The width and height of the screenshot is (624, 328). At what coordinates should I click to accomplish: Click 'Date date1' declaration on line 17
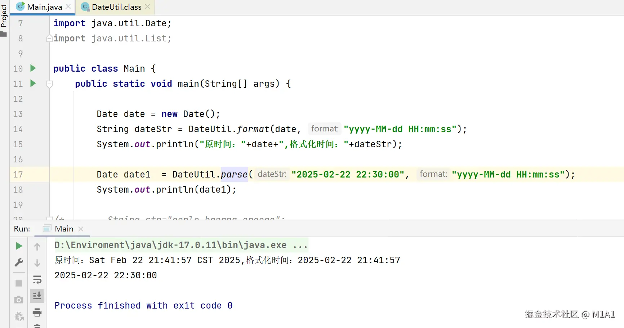click(124, 175)
